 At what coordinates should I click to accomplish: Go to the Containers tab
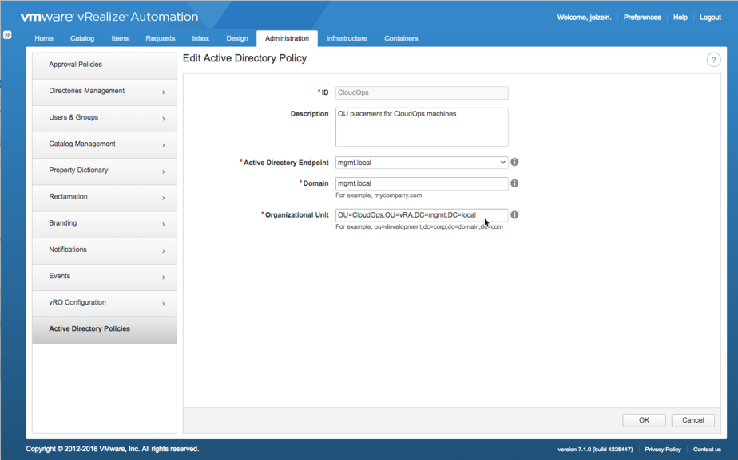tap(401, 38)
